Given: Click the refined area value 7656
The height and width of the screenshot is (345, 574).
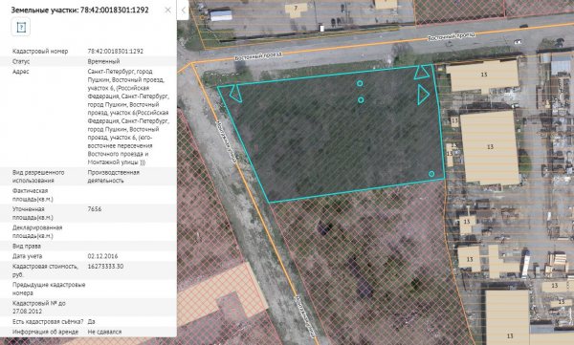Looking at the screenshot, I should 95,209.
